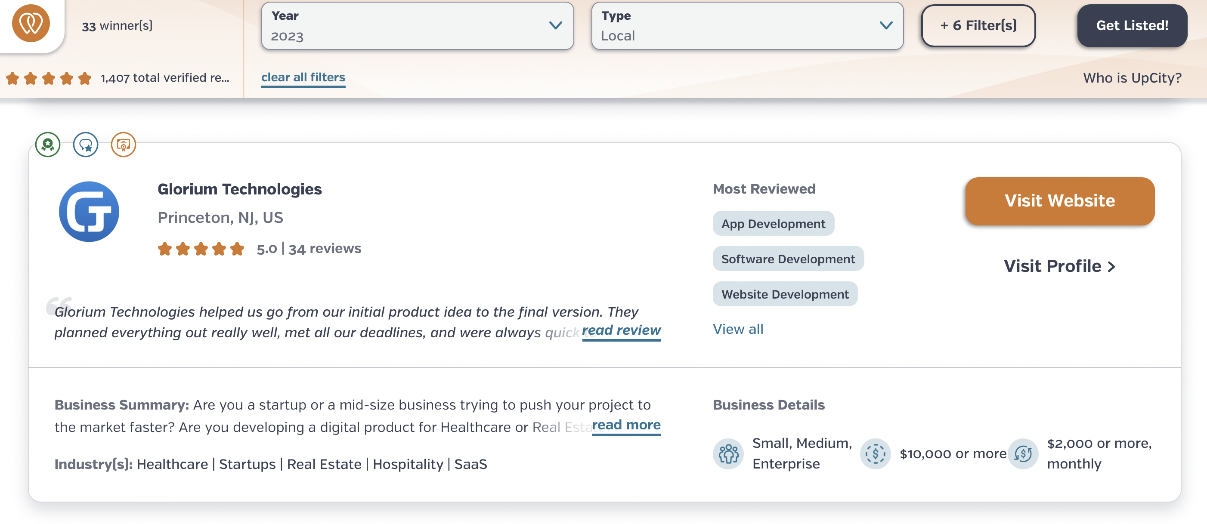Click the Hospitality industry text
1207x524 pixels.
(408, 465)
